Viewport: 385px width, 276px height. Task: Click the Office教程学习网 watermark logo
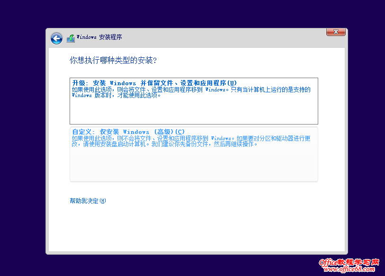click(x=348, y=267)
